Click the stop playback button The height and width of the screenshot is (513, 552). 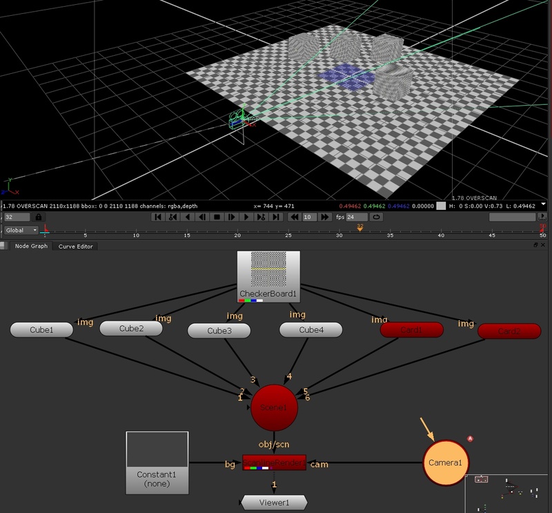216,217
